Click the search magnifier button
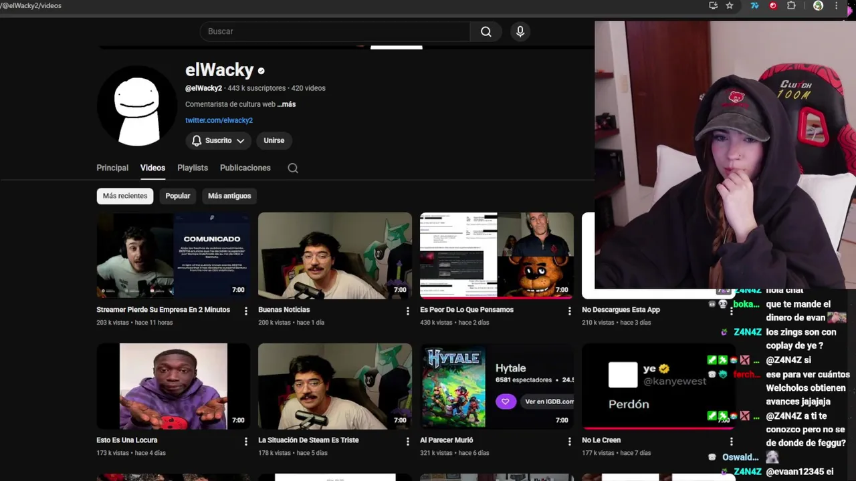The height and width of the screenshot is (481, 856). point(486,31)
